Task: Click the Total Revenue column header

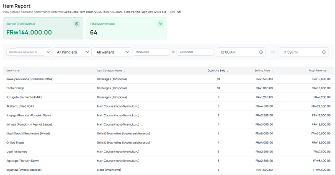Action: coord(318,70)
